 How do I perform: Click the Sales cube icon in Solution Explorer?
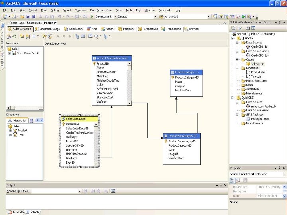pos(248,64)
